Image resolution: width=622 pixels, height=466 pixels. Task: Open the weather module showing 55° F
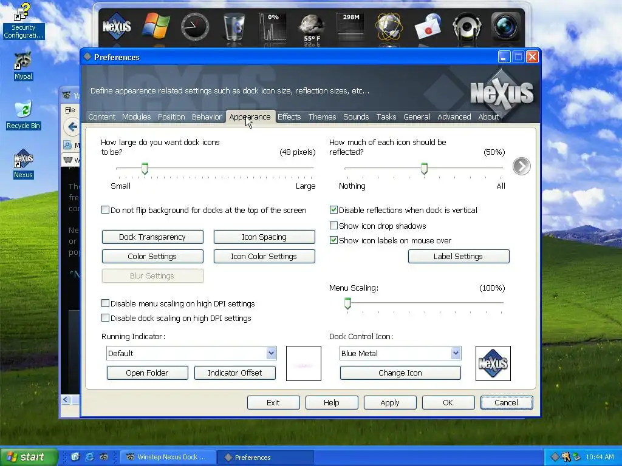point(312,28)
